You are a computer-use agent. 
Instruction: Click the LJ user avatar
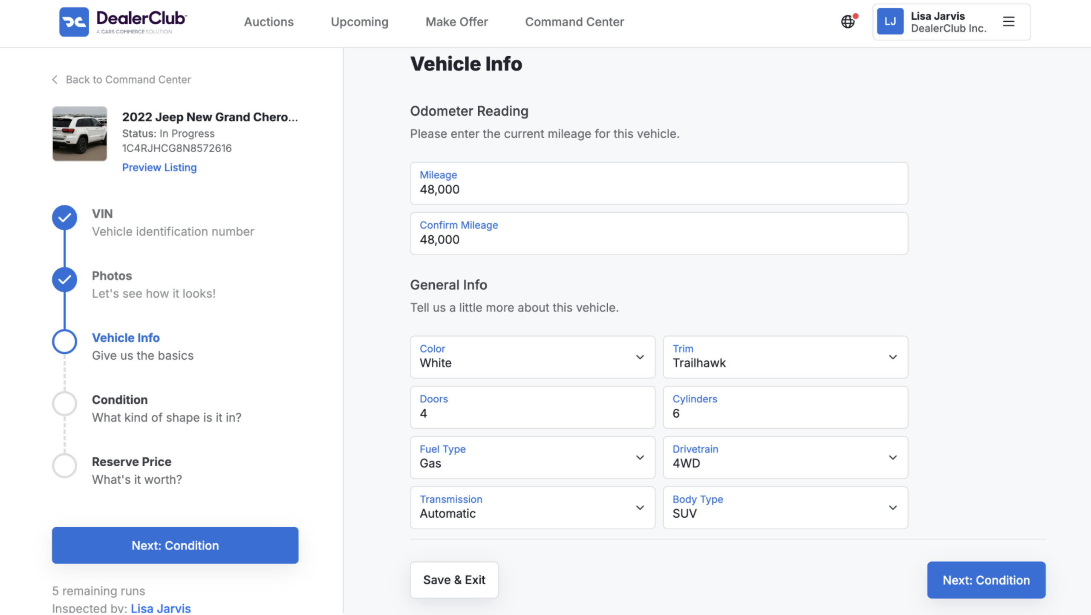(x=890, y=22)
